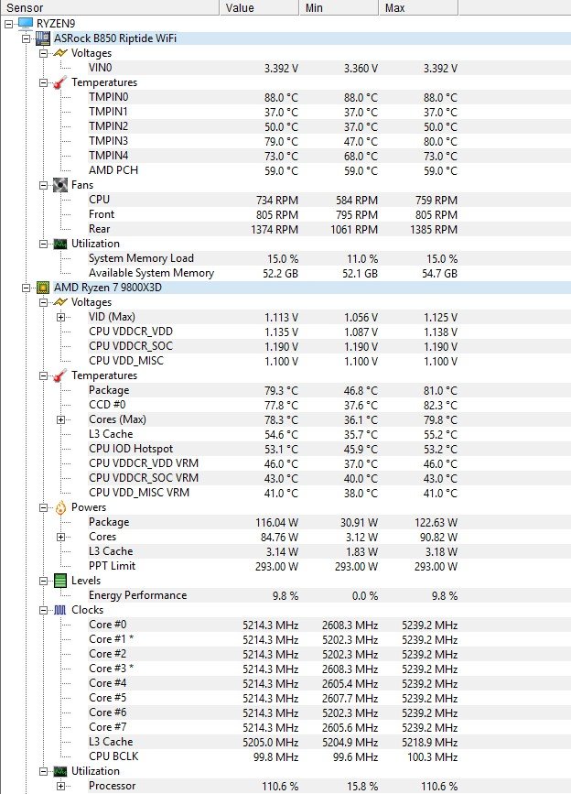571x794 pixels.
Task: Click the CPU Voltages lightning icon
Action: click(60, 302)
